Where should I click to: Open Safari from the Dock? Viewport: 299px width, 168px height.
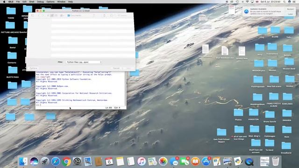click(56, 161)
